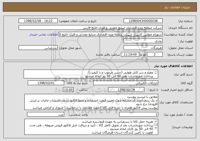Screen dimensions: 200x141
Task: Click the تاریخ و ساعت اعلان عمومی label
Action: pos(78,21)
